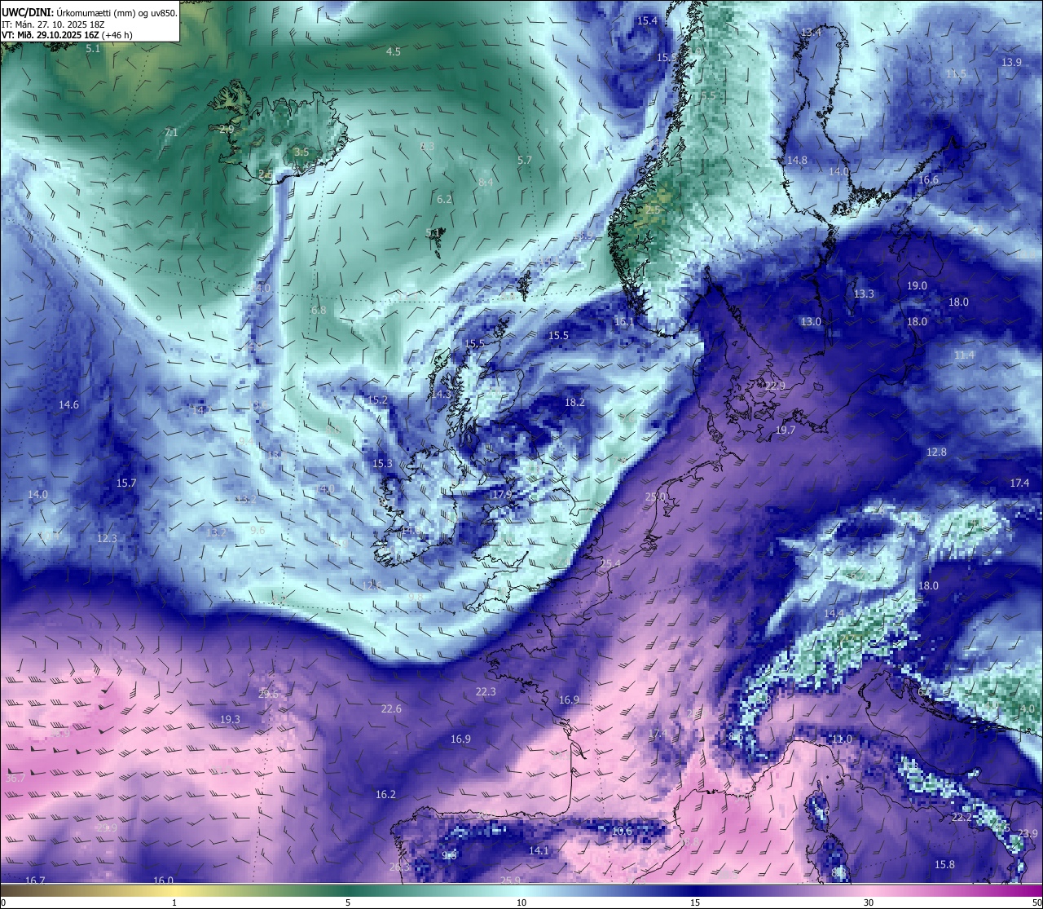This screenshot has height=909, width=1043.
Task: Click the 16.0 value at bottom left
Action: 163,880
